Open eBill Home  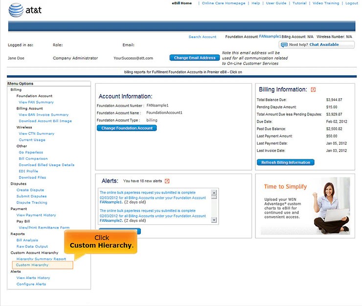coord(181,3)
